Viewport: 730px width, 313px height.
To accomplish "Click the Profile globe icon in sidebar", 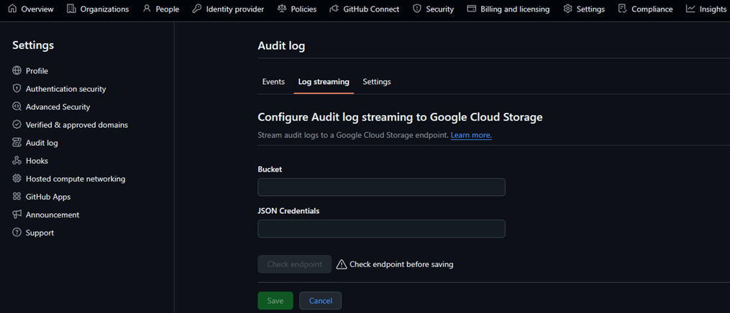I will [17, 70].
